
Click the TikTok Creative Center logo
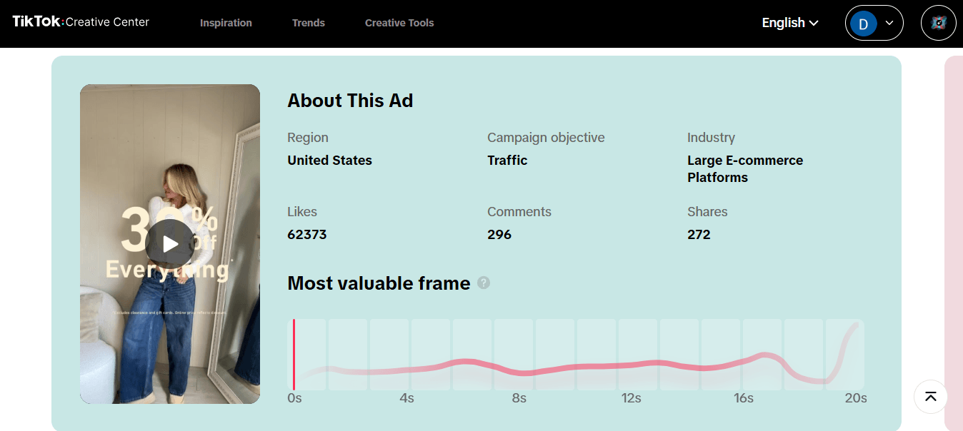pos(81,22)
